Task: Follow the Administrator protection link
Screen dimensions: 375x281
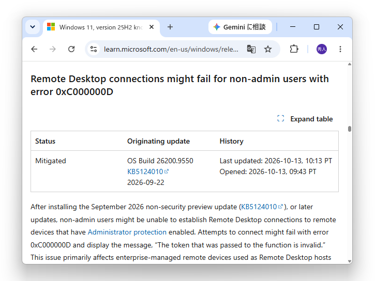Action: pyautogui.click(x=127, y=232)
